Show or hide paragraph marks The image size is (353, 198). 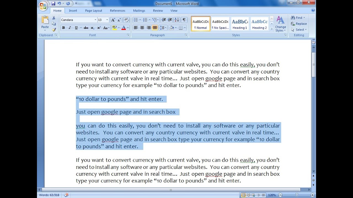click(184, 20)
